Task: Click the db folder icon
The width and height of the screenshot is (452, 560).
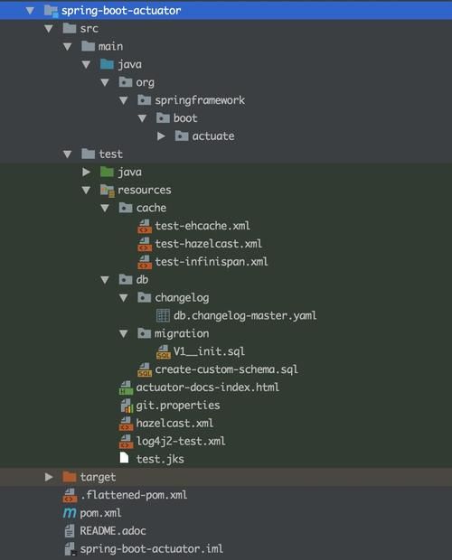Action: tap(126, 279)
